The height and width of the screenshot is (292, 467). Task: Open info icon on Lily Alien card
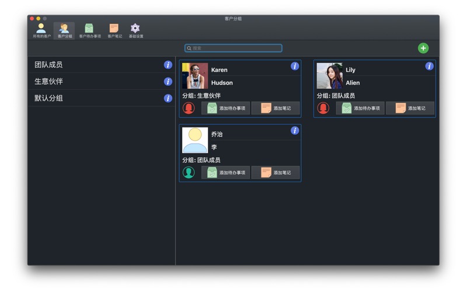429,66
